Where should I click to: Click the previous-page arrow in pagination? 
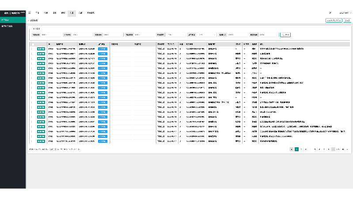[x=292, y=149]
